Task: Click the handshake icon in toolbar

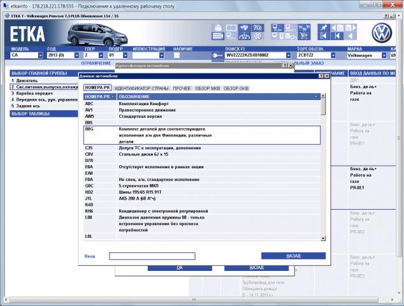Action: click(244, 28)
